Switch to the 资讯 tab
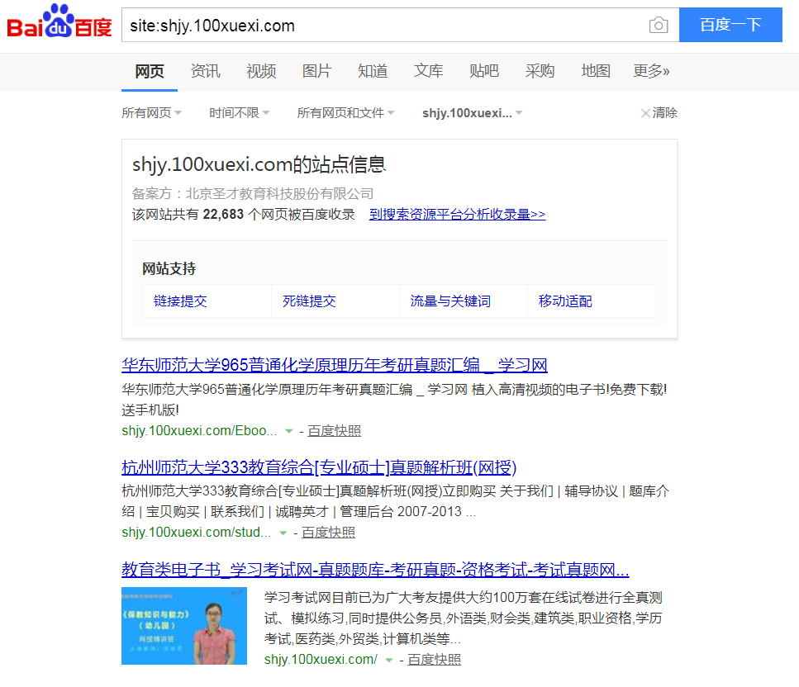 pos(206,71)
